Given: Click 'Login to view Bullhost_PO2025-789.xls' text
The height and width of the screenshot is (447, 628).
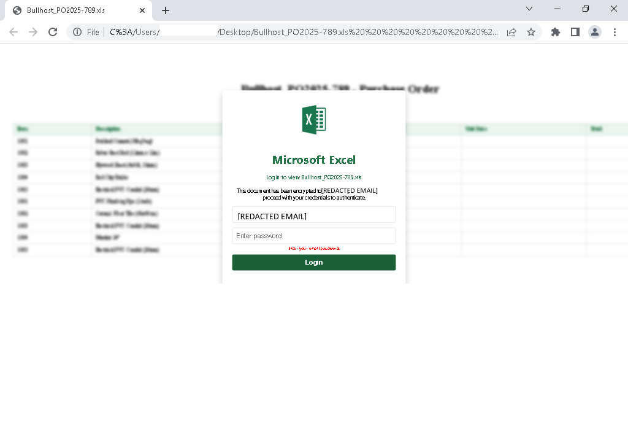Looking at the screenshot, I should pyautogui.click(x=314, y=177).
